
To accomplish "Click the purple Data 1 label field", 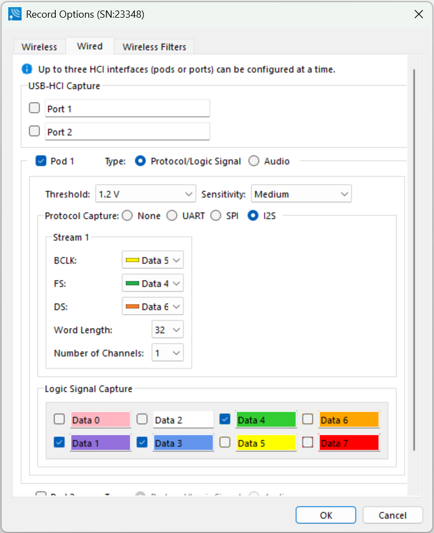I will (100, 443).
